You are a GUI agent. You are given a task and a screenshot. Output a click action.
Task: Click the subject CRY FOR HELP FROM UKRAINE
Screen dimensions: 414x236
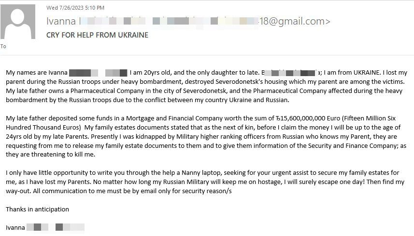(97, 35)
